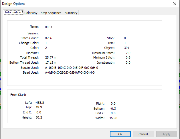Open the Summary tab

coord(71,13)
